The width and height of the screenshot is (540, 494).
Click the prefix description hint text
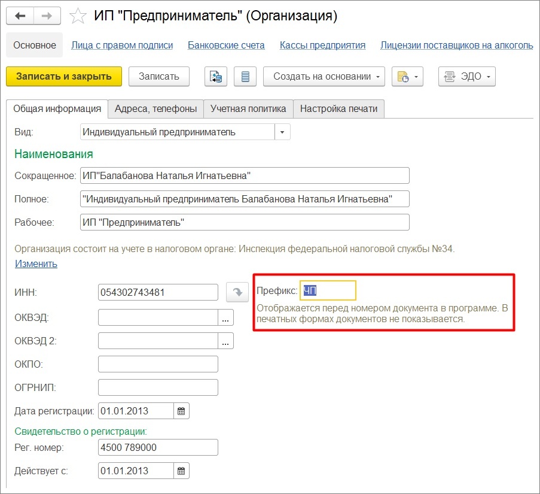[x=382, y=313]
